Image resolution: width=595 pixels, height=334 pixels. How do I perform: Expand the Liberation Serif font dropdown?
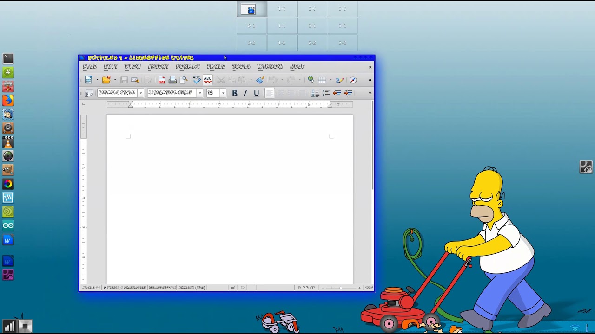200,93
